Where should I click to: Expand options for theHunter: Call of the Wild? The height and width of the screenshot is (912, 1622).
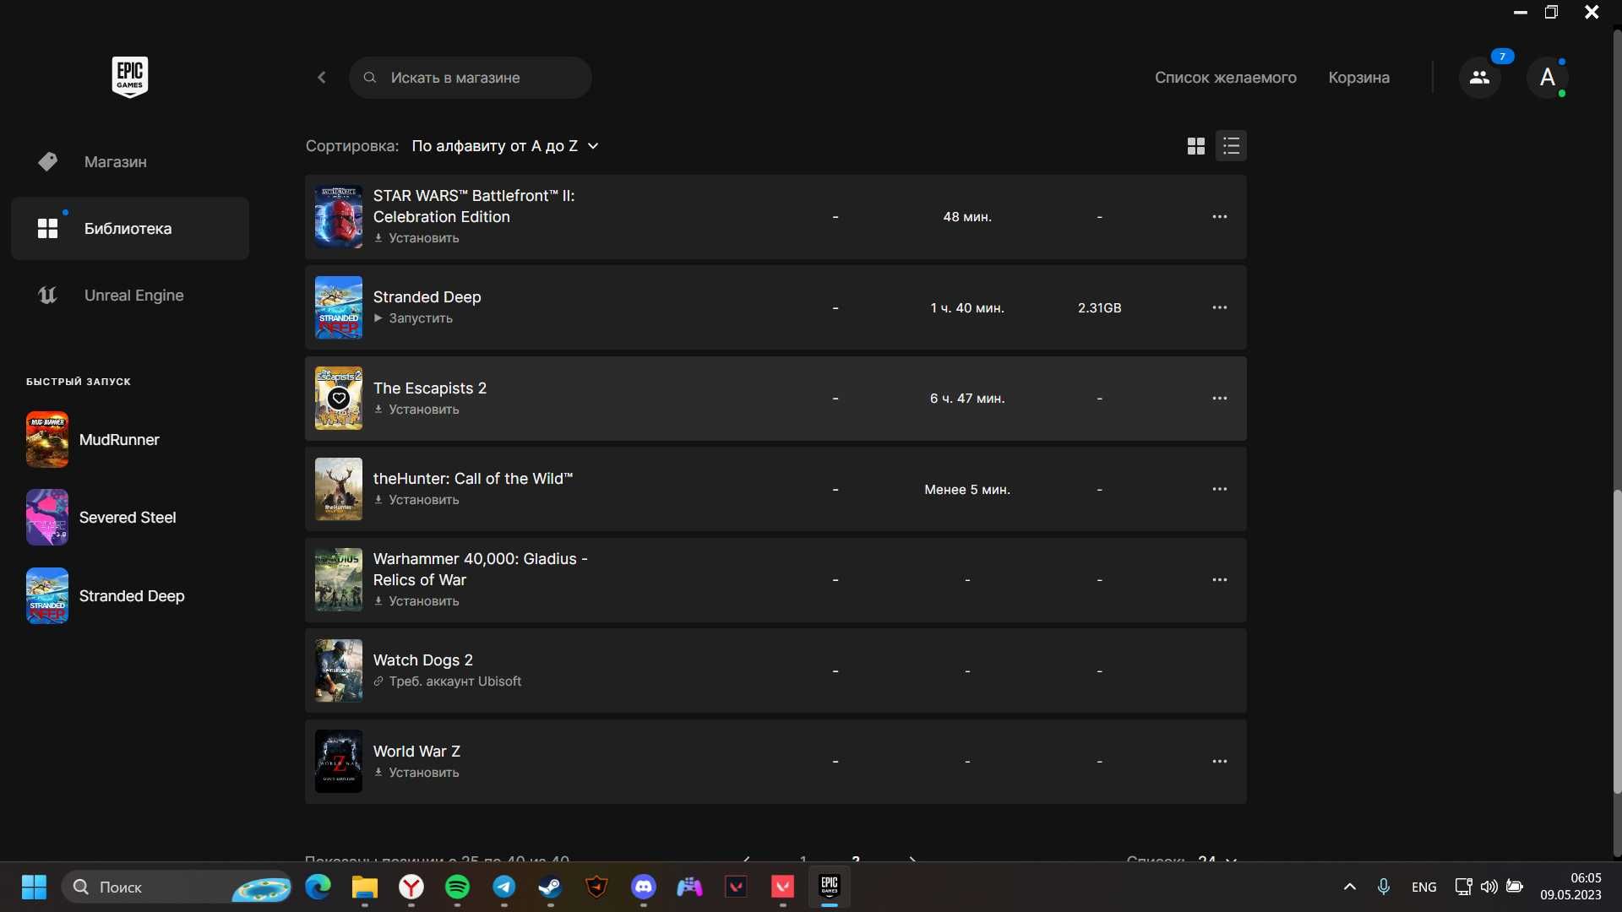pos(1220,489)
